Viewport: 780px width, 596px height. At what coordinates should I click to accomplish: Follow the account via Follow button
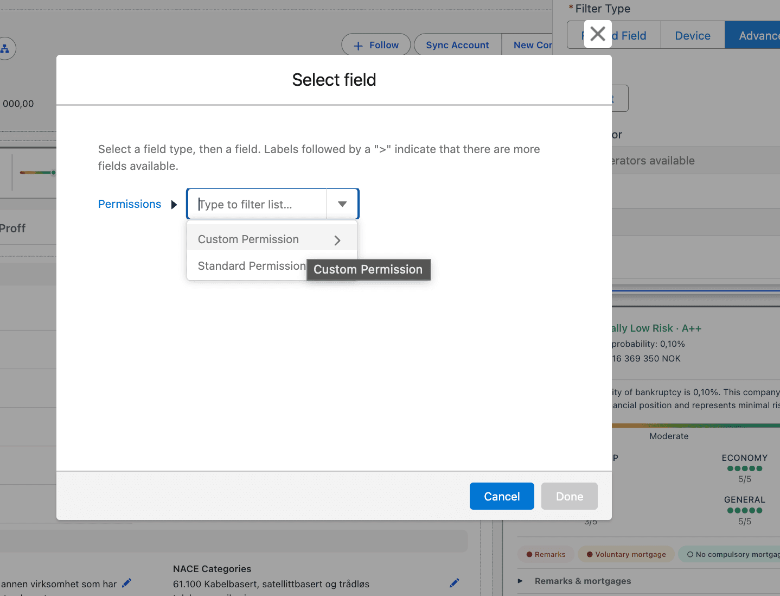click(376, 45)
